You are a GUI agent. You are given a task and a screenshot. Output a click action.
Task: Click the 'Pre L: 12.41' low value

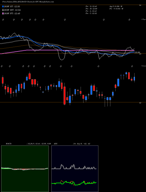coord(91,11)
